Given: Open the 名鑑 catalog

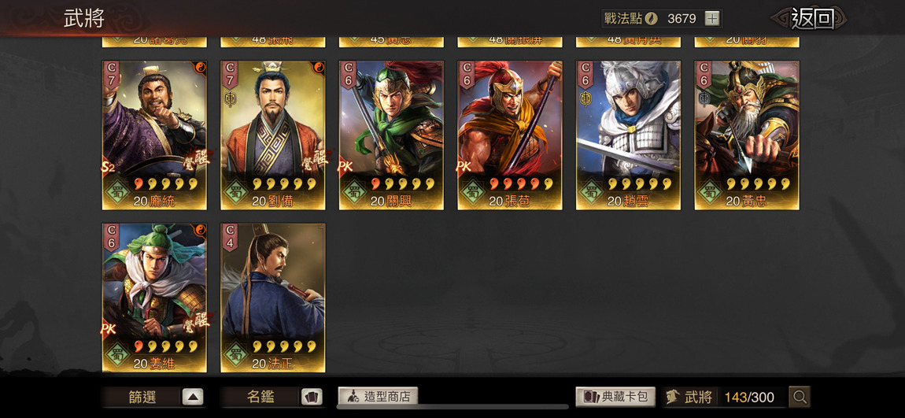Looking at the screenshot, I should 260,398.
